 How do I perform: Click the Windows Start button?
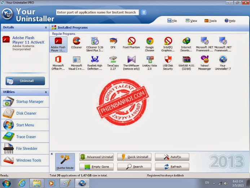point(6,183)
